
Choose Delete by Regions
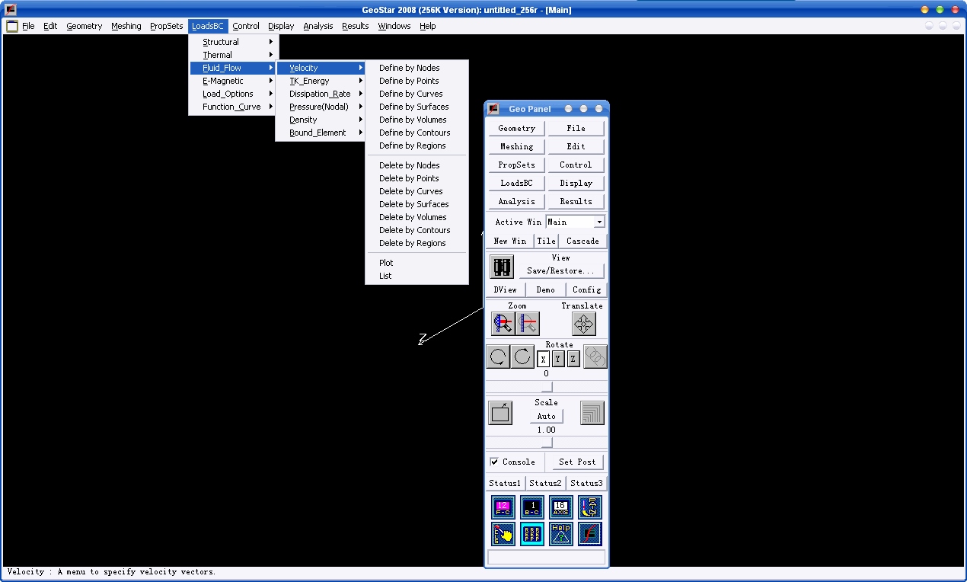coord(416,243)
